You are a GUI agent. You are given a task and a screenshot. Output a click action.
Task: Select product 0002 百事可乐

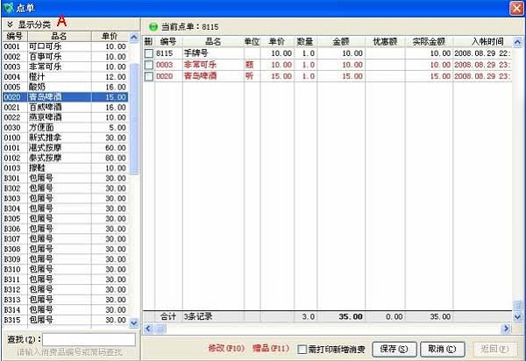[66, 57]
